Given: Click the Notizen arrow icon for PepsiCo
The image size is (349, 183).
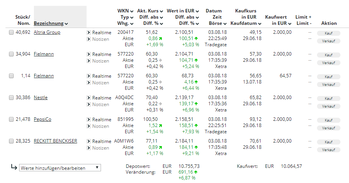Looking at the screenshot, I should pyautogui.click(x=89, y=126).
